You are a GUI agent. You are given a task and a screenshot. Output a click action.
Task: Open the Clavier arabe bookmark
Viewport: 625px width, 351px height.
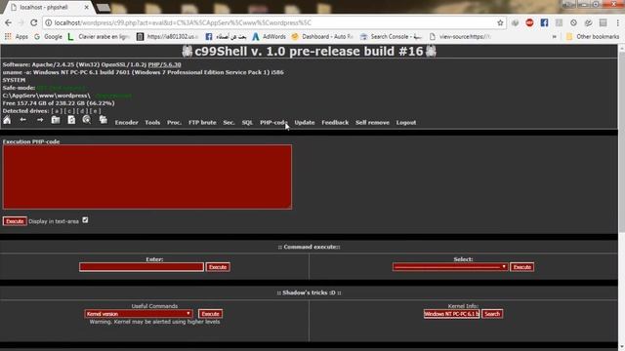pos(99,37)
